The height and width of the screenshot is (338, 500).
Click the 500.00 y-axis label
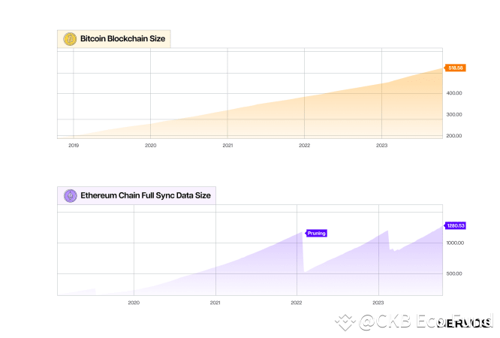click(x=453, y=273)
